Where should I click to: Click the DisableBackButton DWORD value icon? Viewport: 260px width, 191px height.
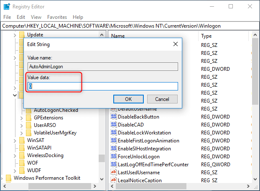(113, 117)
